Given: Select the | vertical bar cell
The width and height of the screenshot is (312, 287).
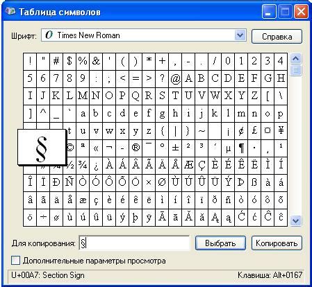Looking at the screenshot, I should tap(175, 131).
